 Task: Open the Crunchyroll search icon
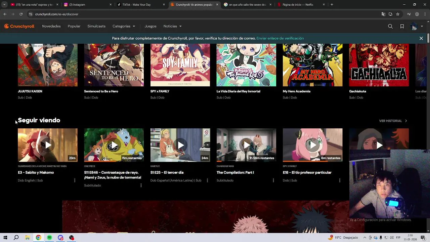(x=390, y=26)
